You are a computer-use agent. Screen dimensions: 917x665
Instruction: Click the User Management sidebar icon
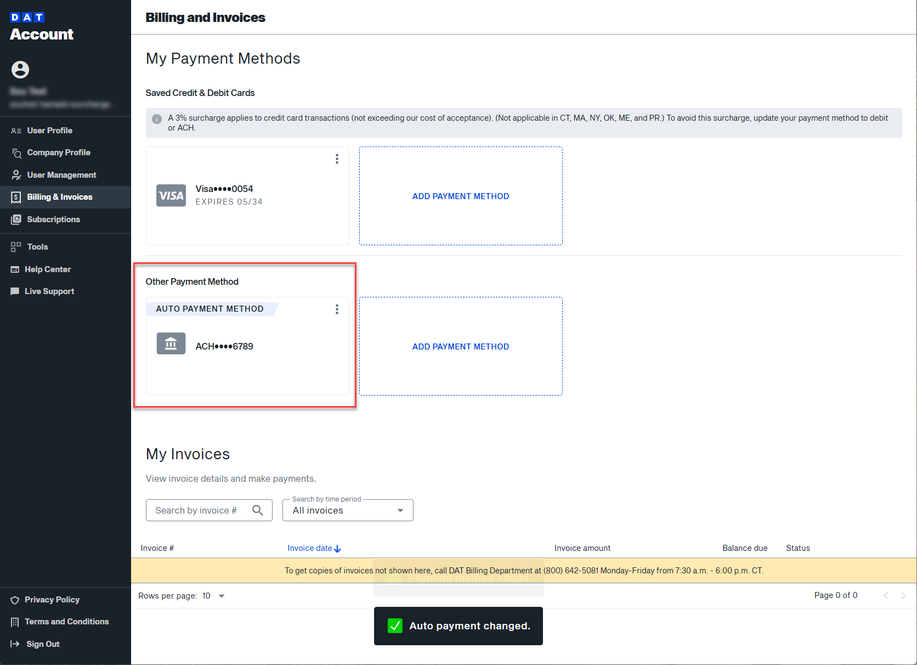(16, 175)
